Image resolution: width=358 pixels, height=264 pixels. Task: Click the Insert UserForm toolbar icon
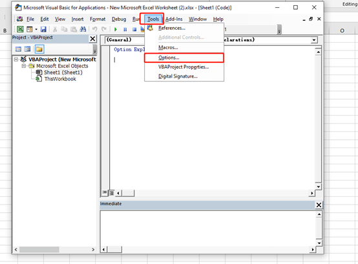(x=30, y=29)
